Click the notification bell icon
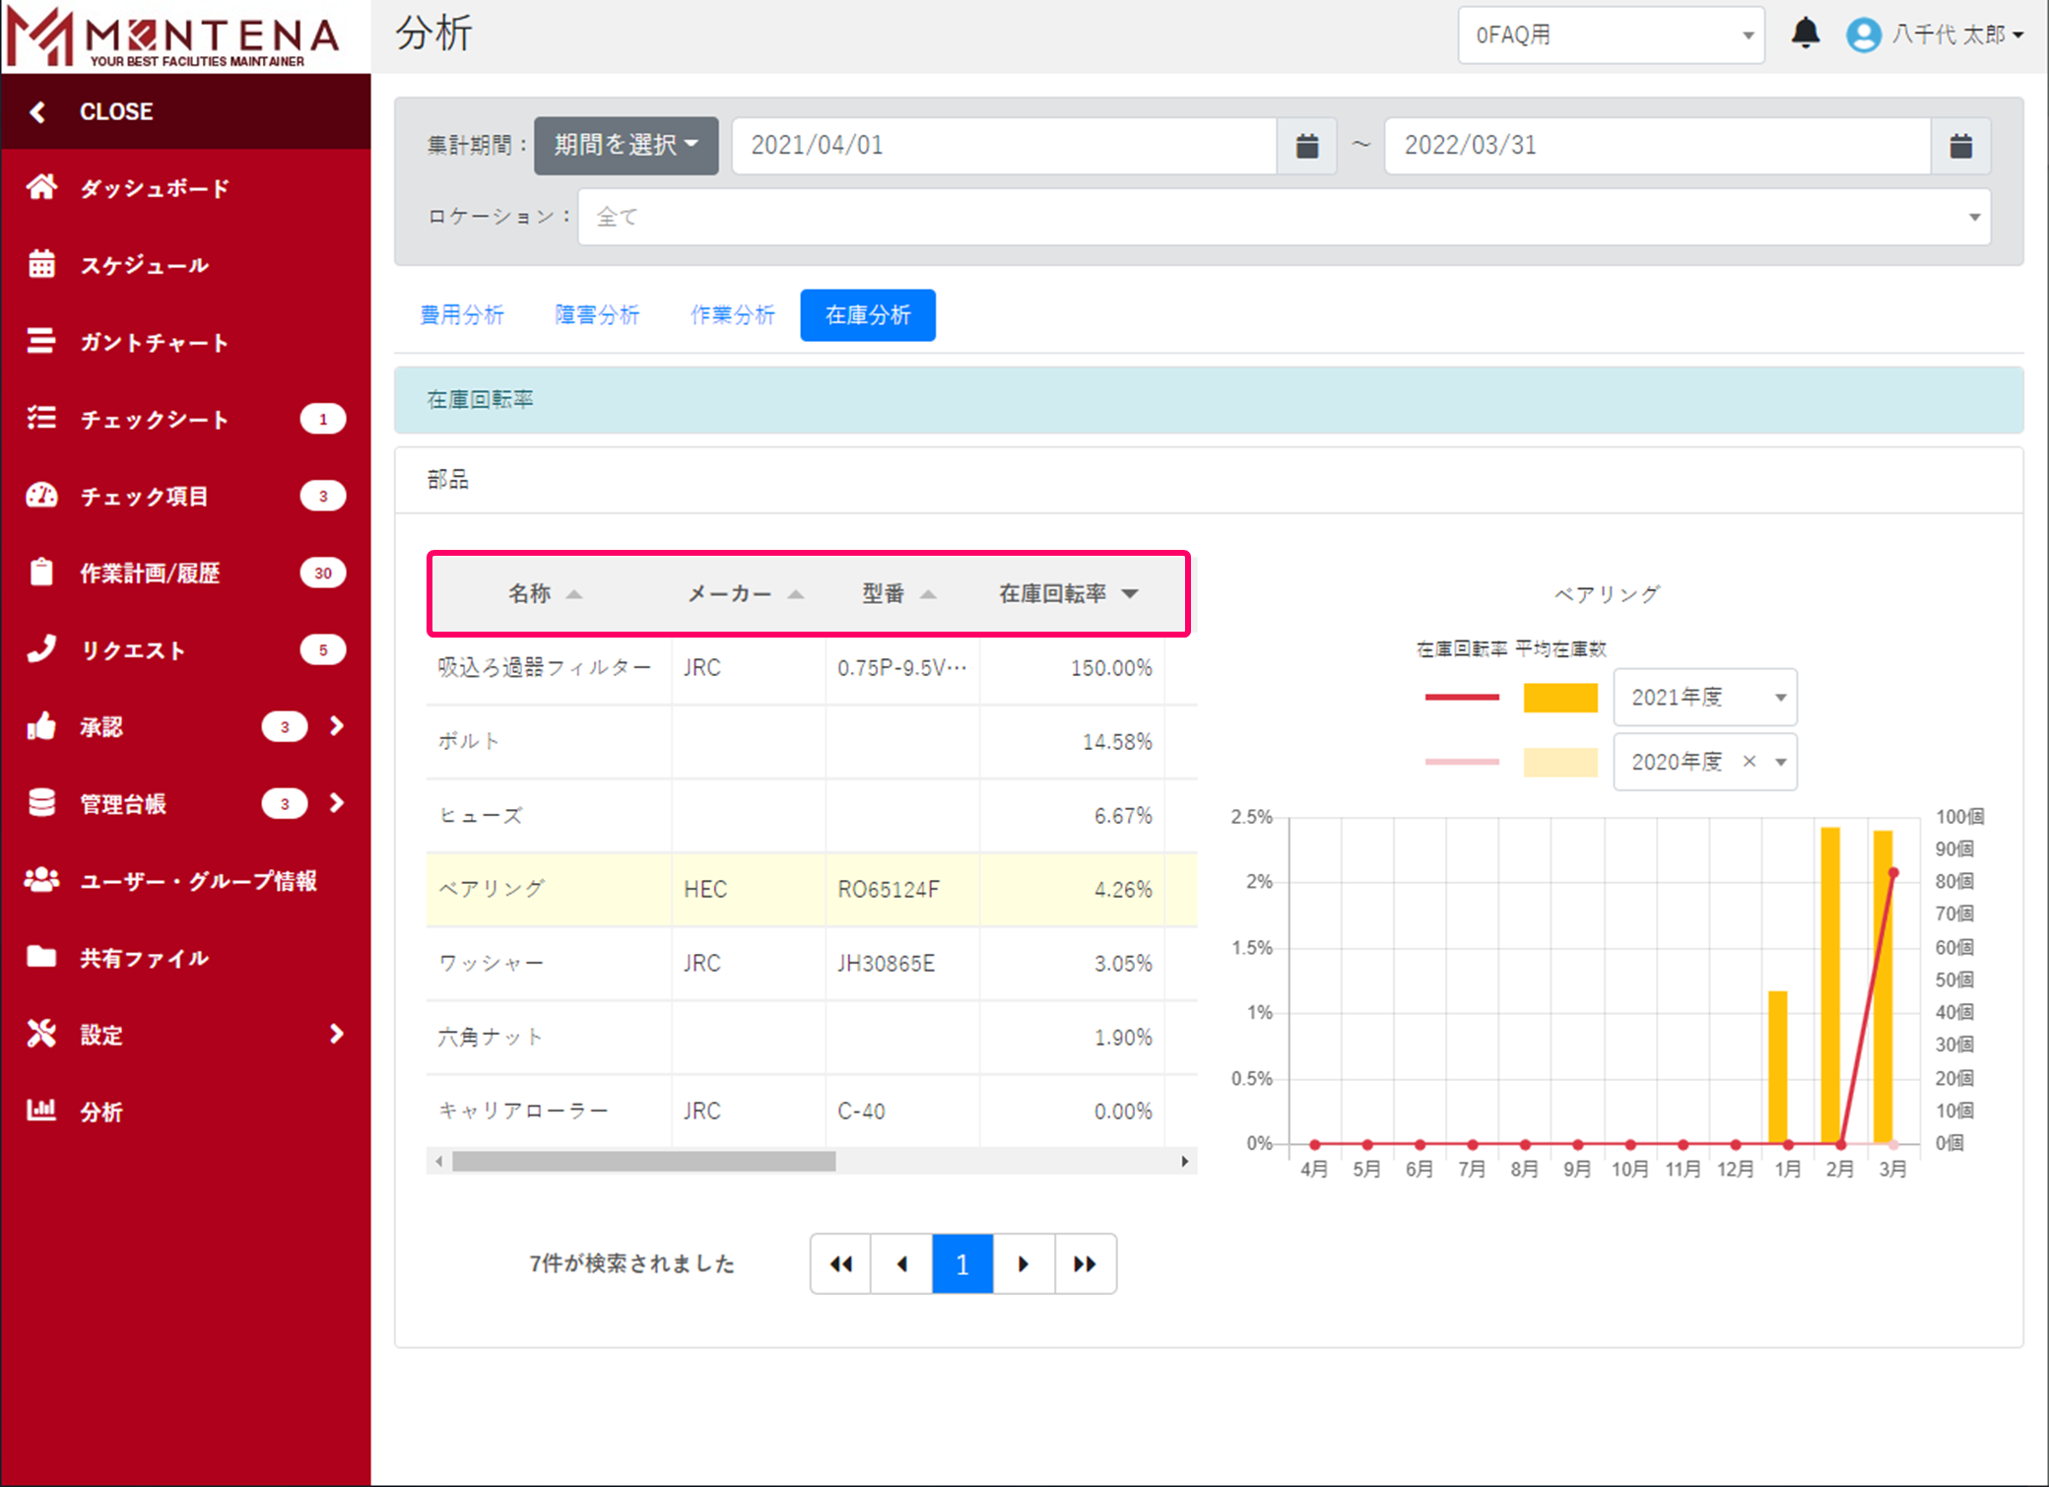Image resolution: width=2049 pixels, height=1487 pixels. pyautogui.click(x=1805, y=34)
